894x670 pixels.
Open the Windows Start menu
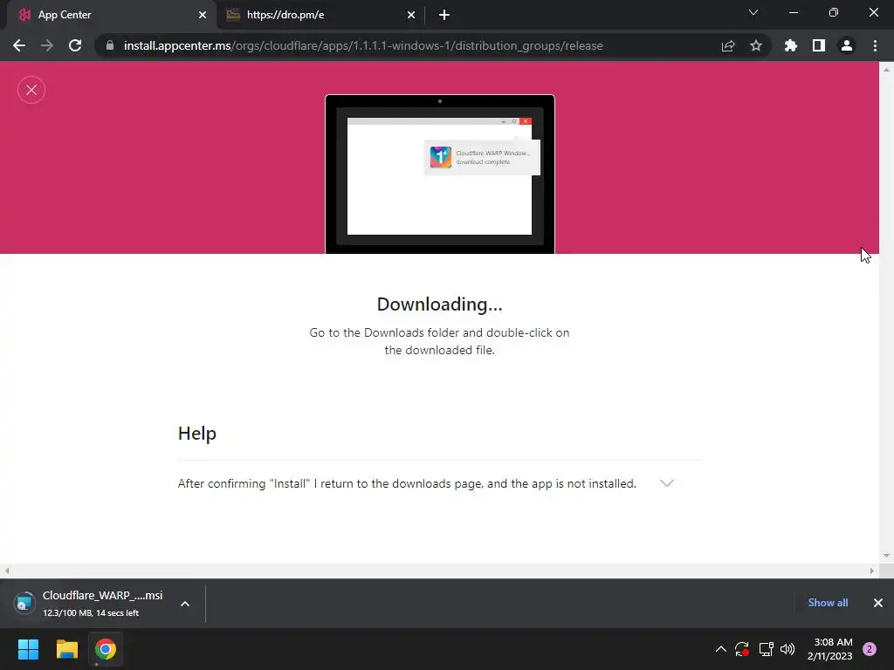[x=28, y=649]
